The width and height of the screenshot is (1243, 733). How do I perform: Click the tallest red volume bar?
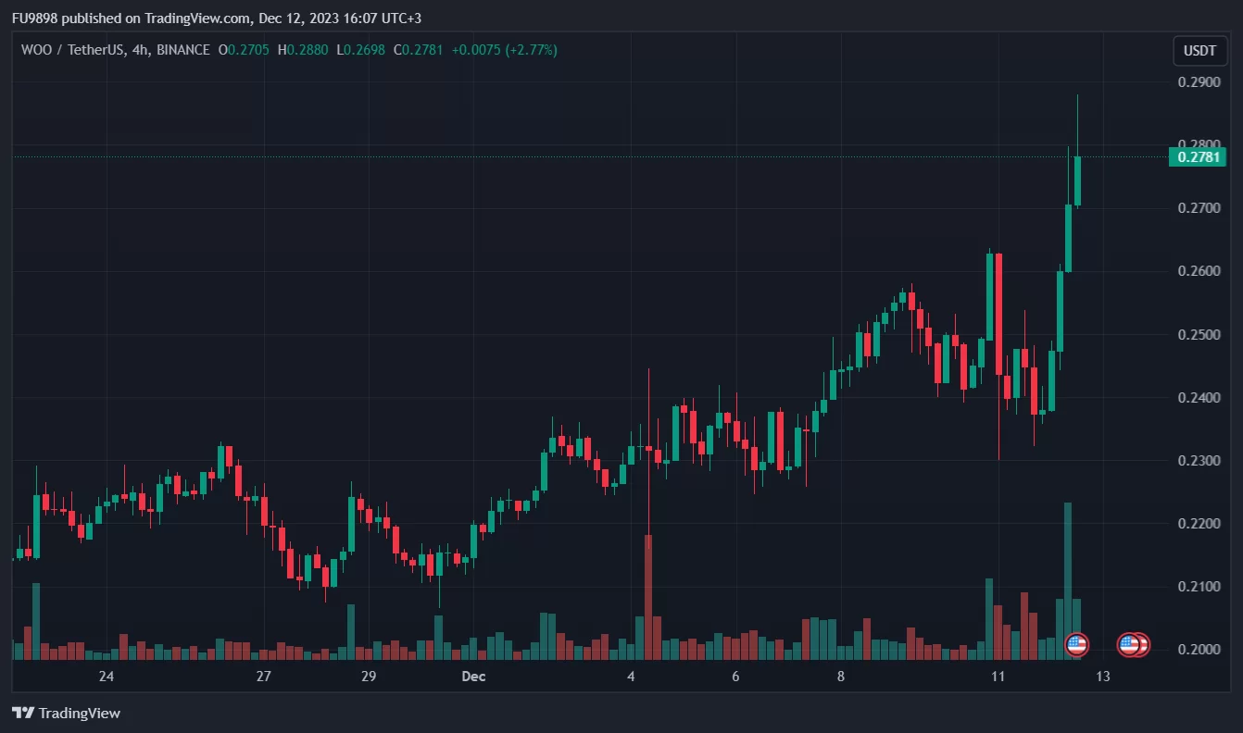point(648,597)
